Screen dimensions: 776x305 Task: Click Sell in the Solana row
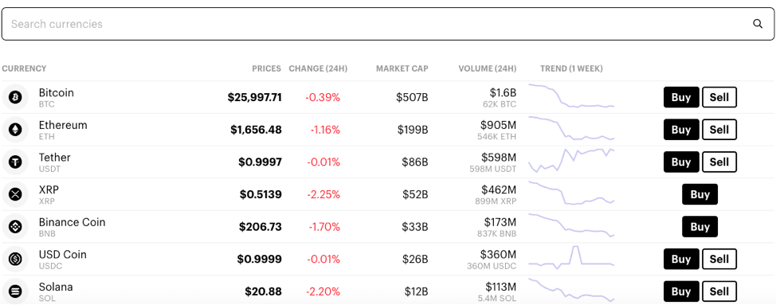[719, 291]
